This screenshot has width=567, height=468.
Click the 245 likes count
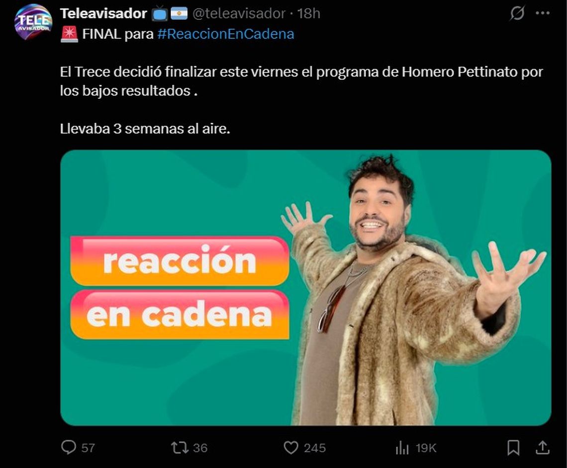(315, 448)
